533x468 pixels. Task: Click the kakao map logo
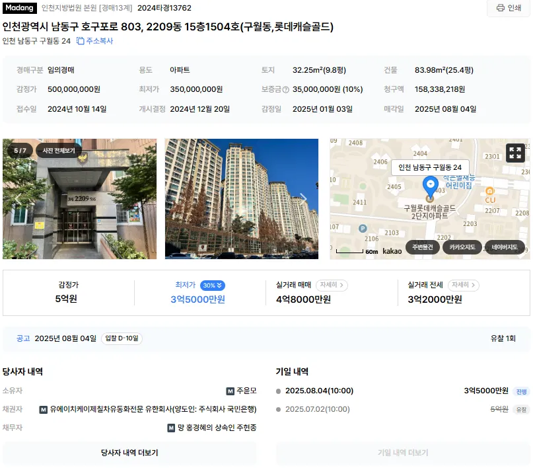pos(392,251)
